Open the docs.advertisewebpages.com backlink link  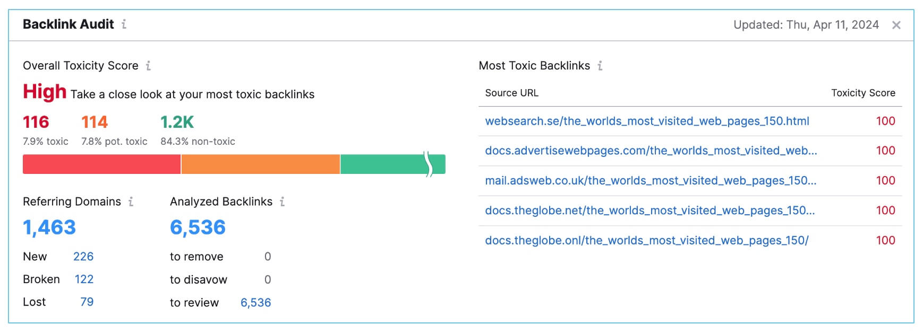[651, 151]
